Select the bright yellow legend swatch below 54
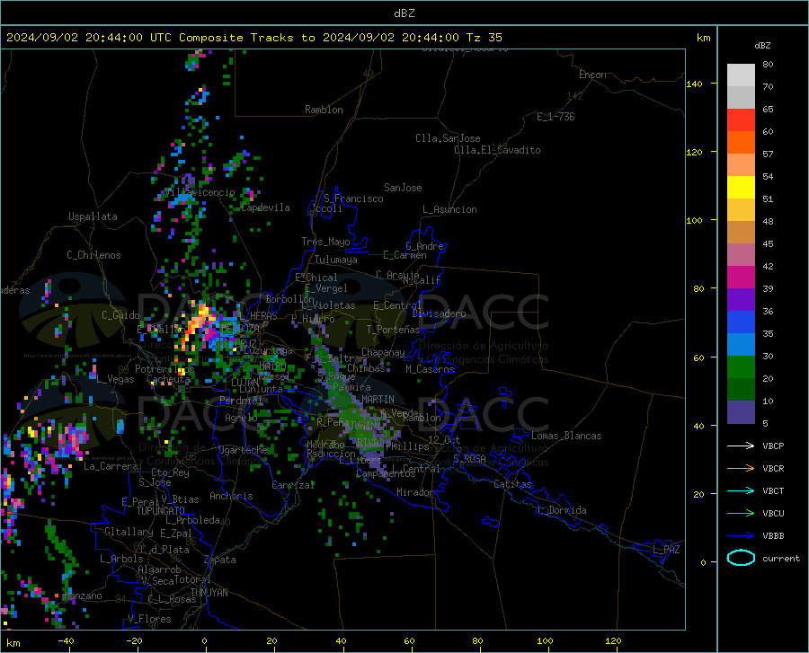 741,187
